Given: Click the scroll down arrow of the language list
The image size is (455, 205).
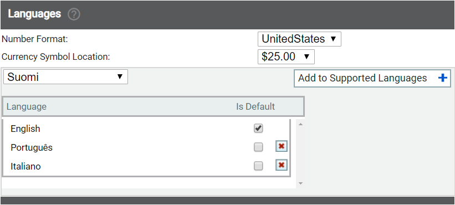Looking at the screenshot, I should [x=300, y=183].
